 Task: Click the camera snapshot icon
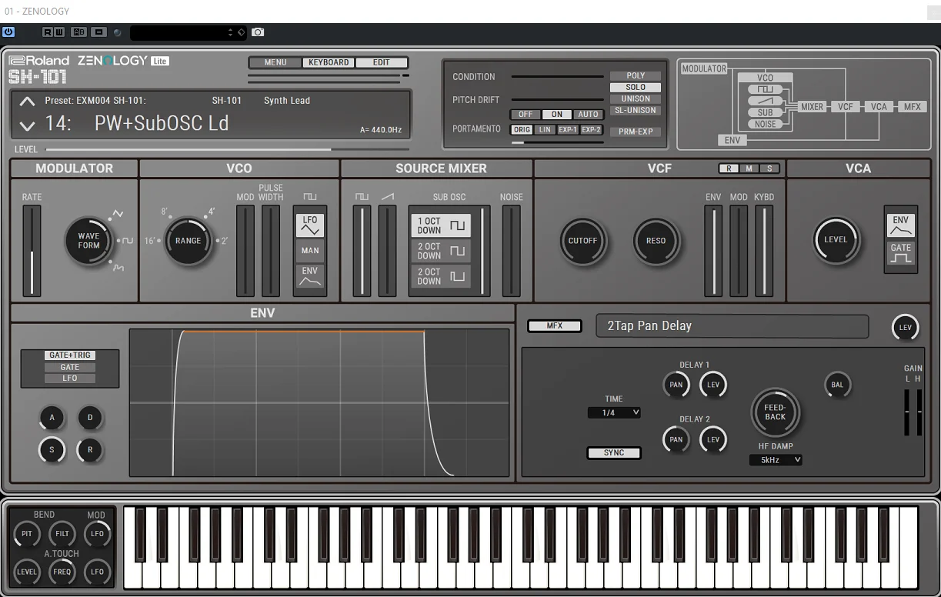(x=258, y=32)
